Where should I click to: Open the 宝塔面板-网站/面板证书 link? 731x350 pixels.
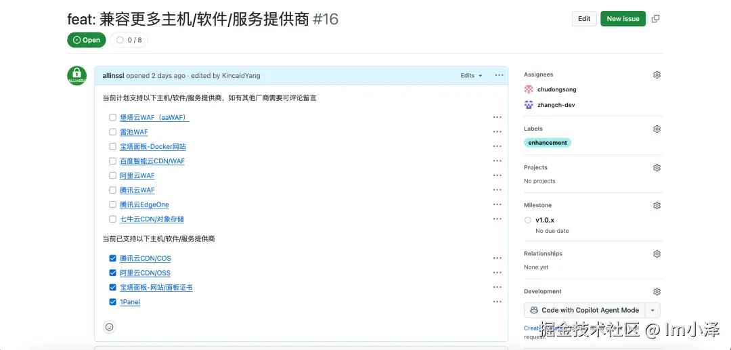click(x=156, y=287)
